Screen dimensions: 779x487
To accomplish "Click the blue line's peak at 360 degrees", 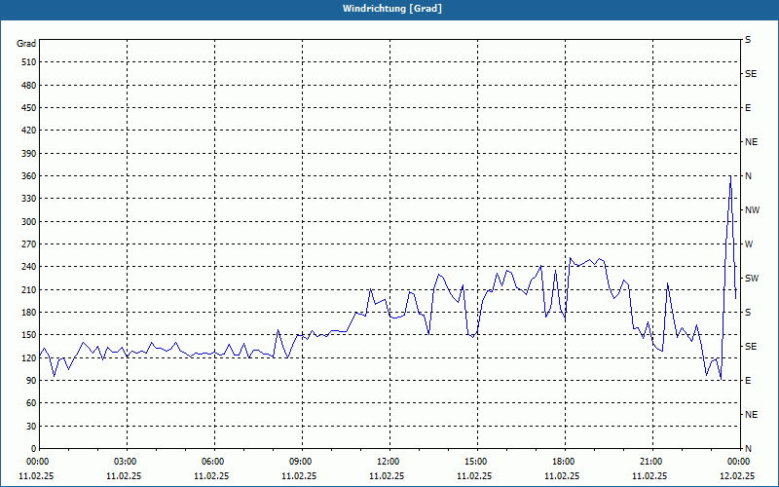I will coord(730,176).
